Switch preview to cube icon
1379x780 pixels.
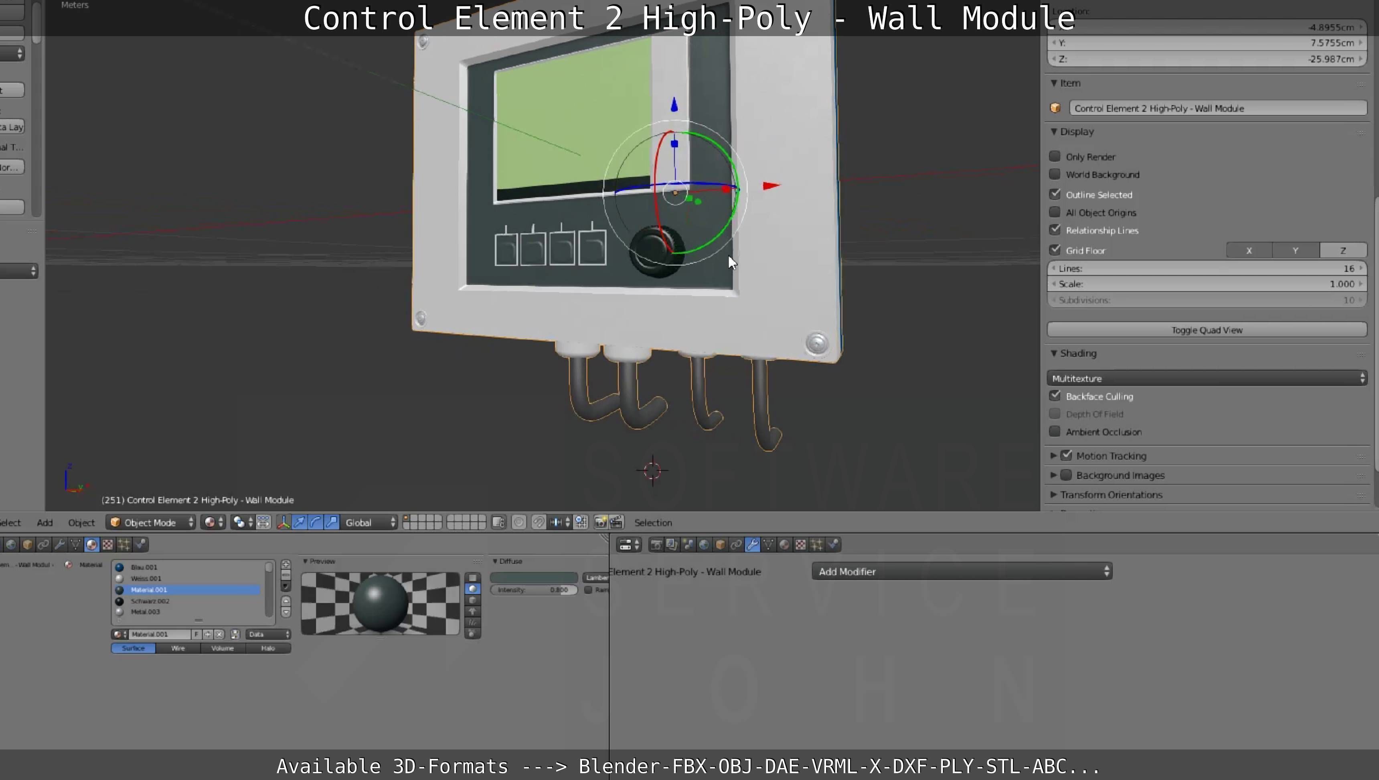[x=472, y=601]
